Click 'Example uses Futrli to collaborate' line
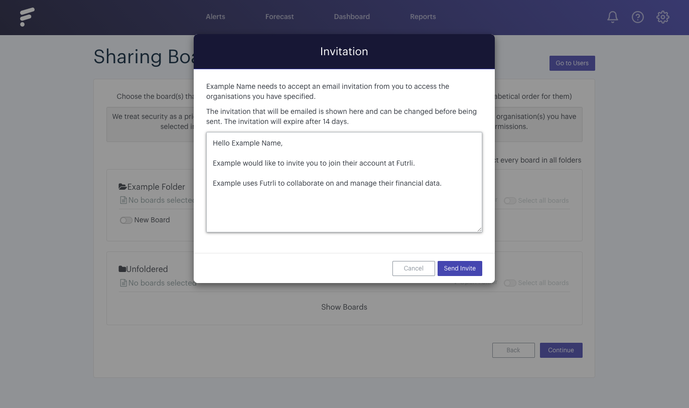The height and width of the screenshot is (408, 689). 327,183
